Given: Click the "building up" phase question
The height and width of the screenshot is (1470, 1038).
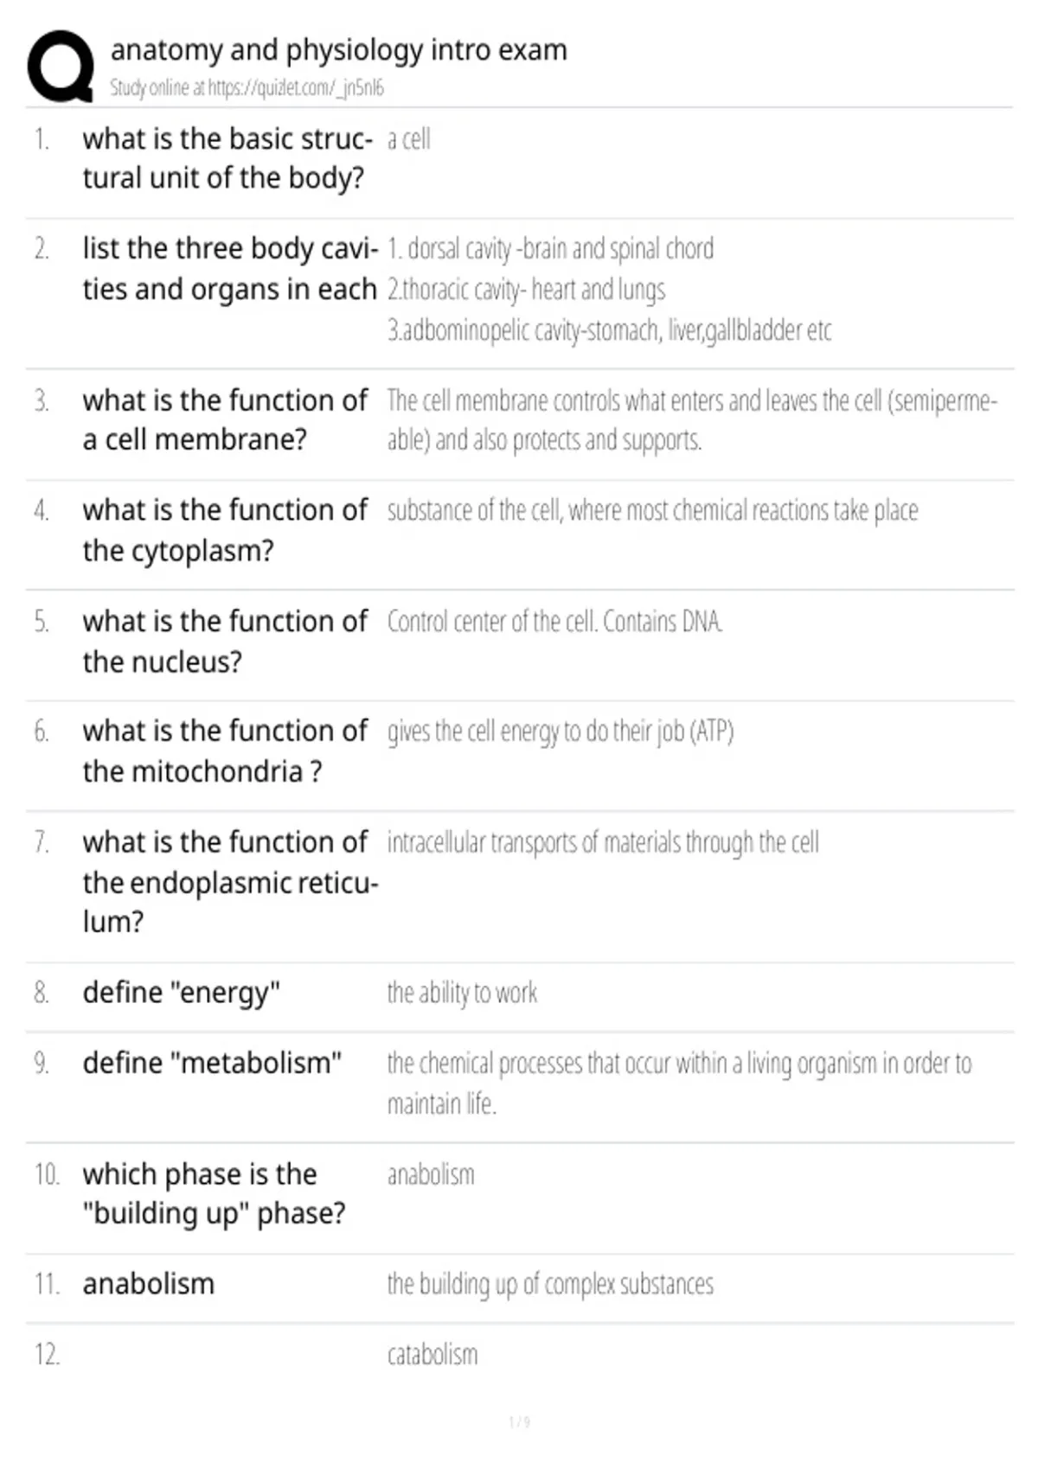Looking at the screenshot, I should (x=214, y=1193).
